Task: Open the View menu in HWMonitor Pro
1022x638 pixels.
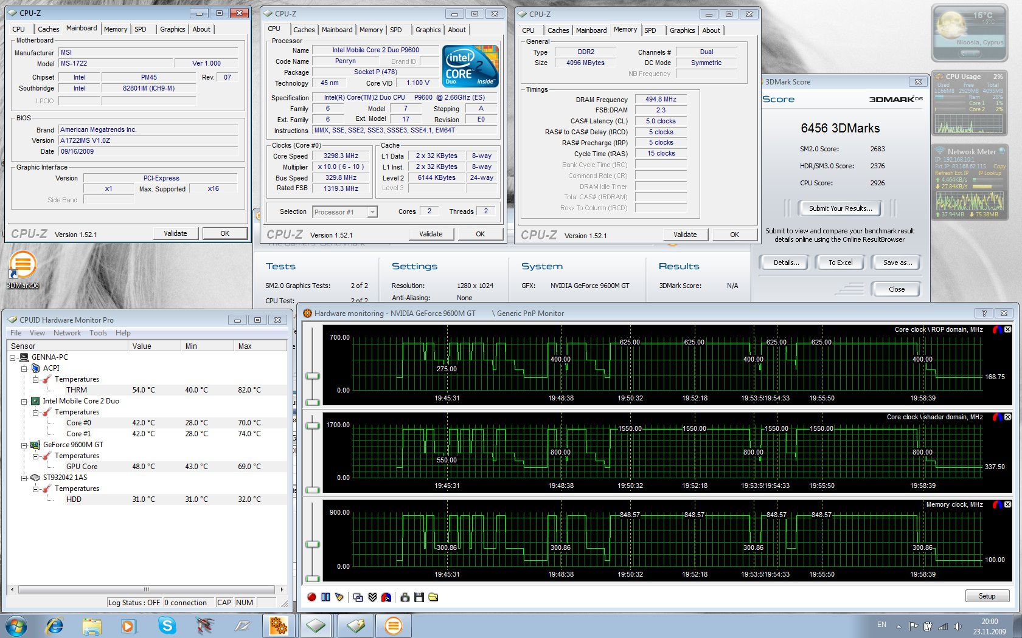Action: pos(37,333)
